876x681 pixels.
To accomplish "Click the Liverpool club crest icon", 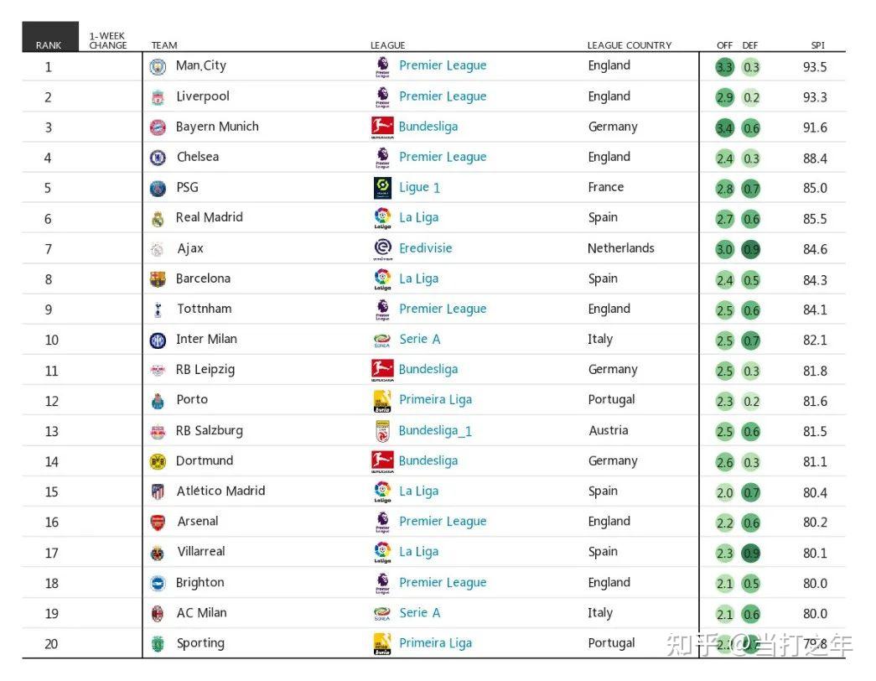I will tap(158, 97).
